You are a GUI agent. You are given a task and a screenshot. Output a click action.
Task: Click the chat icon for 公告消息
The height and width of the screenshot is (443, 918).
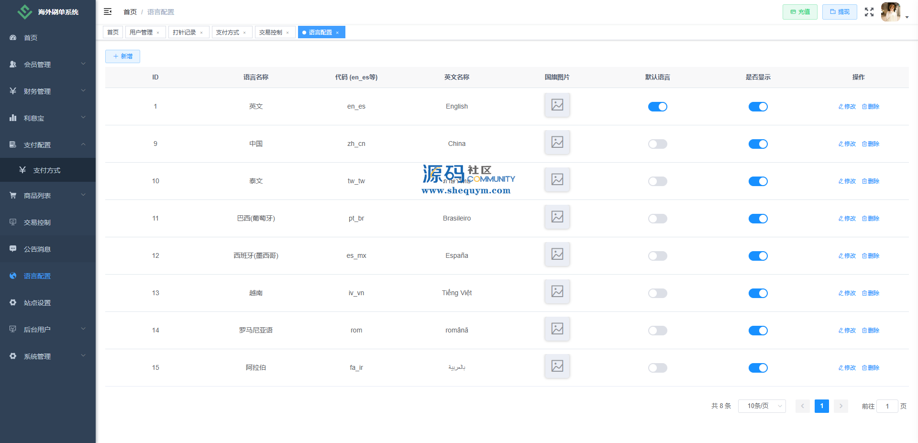coord(13,249)
